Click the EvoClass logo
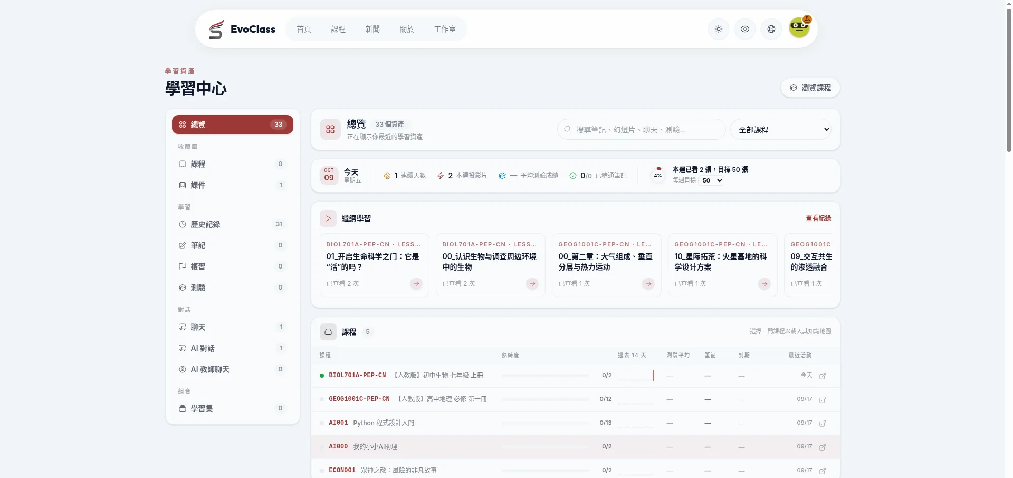1013x478 pixels. (242, 29)
